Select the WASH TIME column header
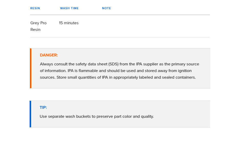This screenshot has height=142, width=240. click(69, 8)
